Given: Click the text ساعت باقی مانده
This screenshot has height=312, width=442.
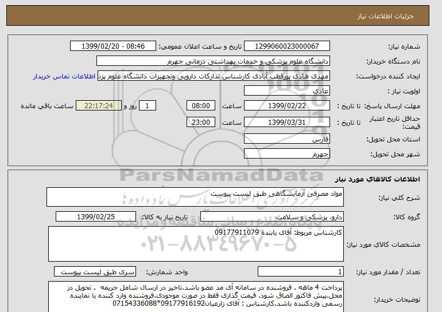Looking at the screenshot, I should tap(47, 106).
